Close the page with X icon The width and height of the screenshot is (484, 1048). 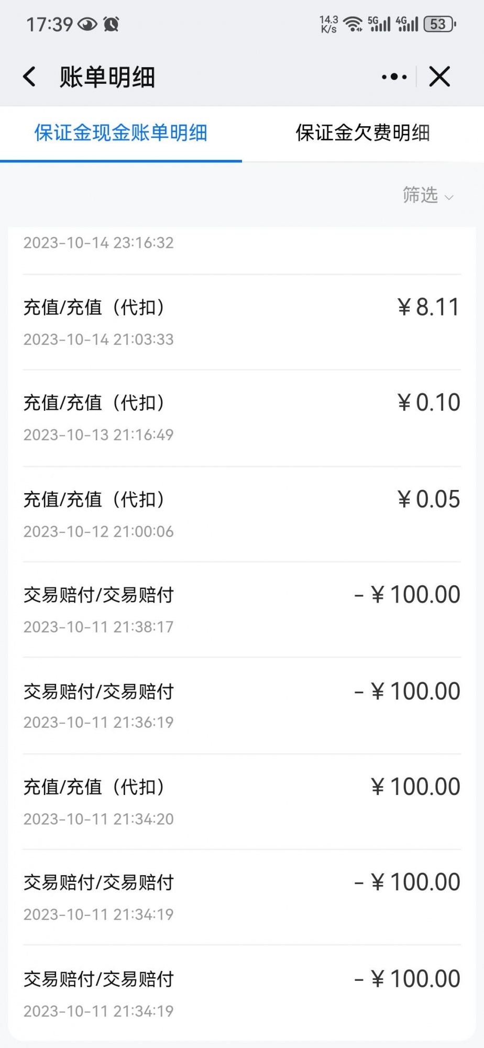tap(439, 77)
